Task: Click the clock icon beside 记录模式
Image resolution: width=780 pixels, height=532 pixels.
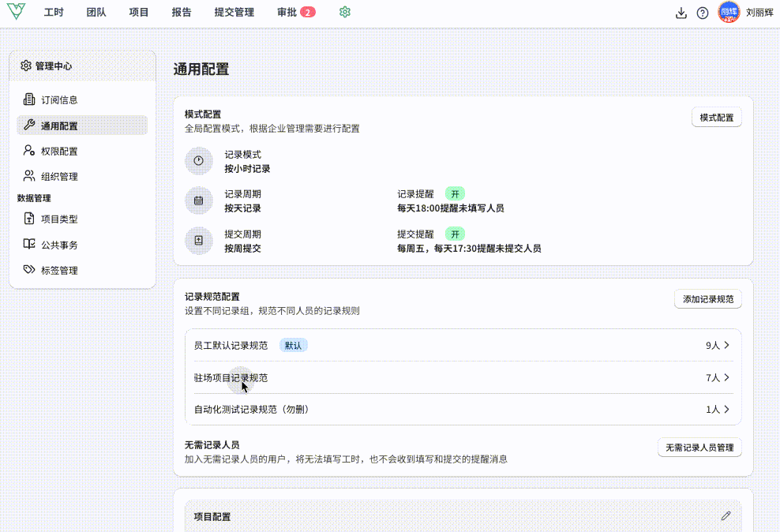Action: tap(198, 161)
